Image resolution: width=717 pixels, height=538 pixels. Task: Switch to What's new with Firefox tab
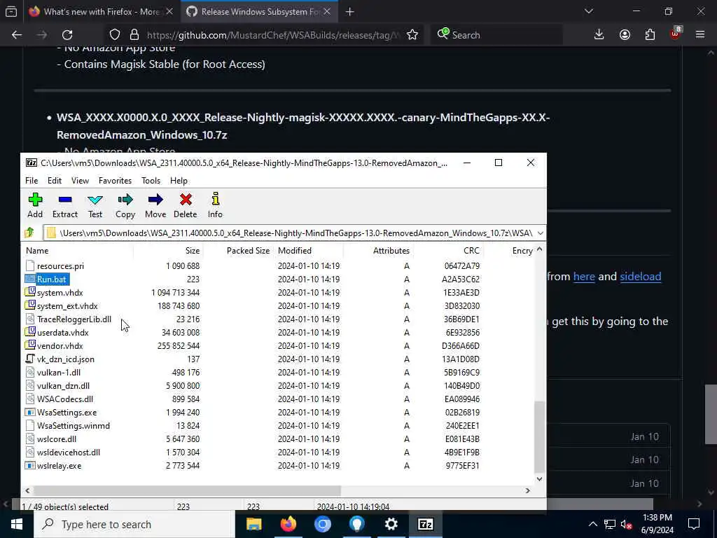[x=101, y=12]
